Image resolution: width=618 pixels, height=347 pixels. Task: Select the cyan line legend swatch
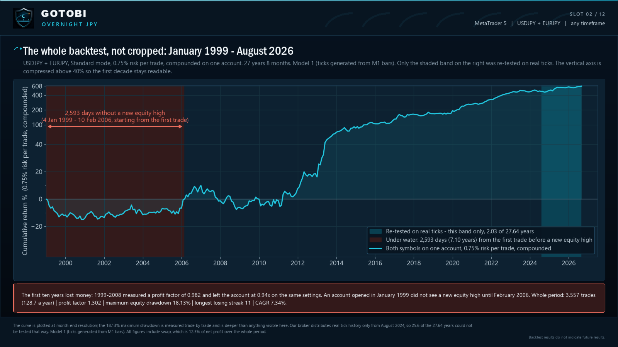coord(375,248)
